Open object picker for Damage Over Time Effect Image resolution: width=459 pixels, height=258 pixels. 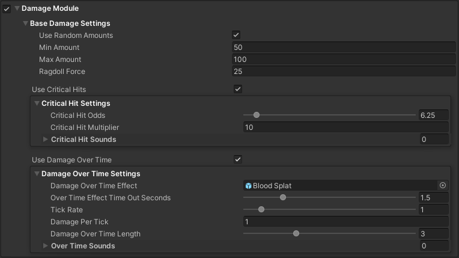click(x=443, y=186)
